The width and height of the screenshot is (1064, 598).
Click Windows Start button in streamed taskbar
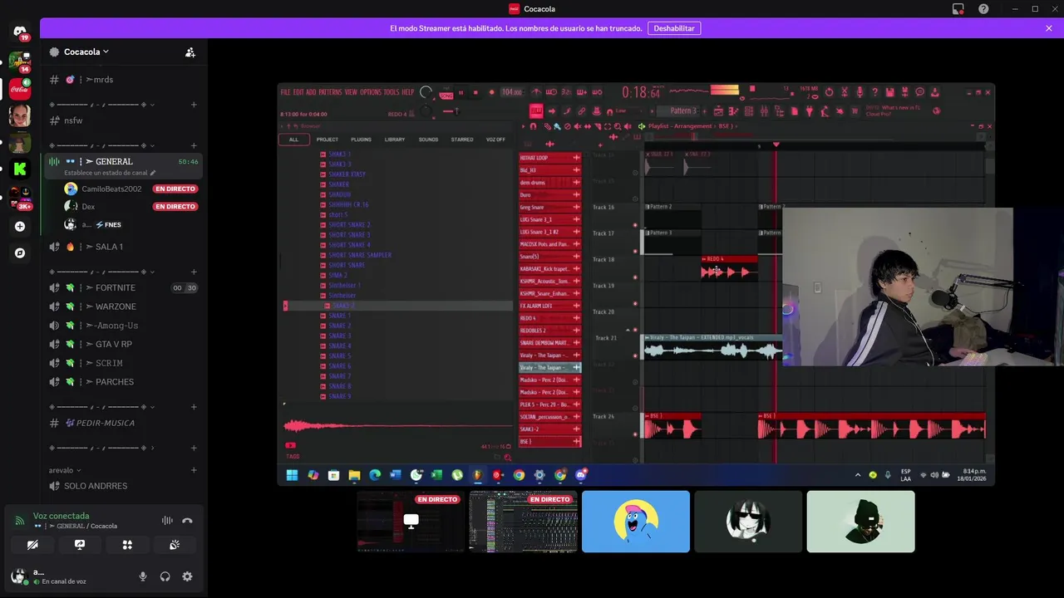tap(292, 475)
